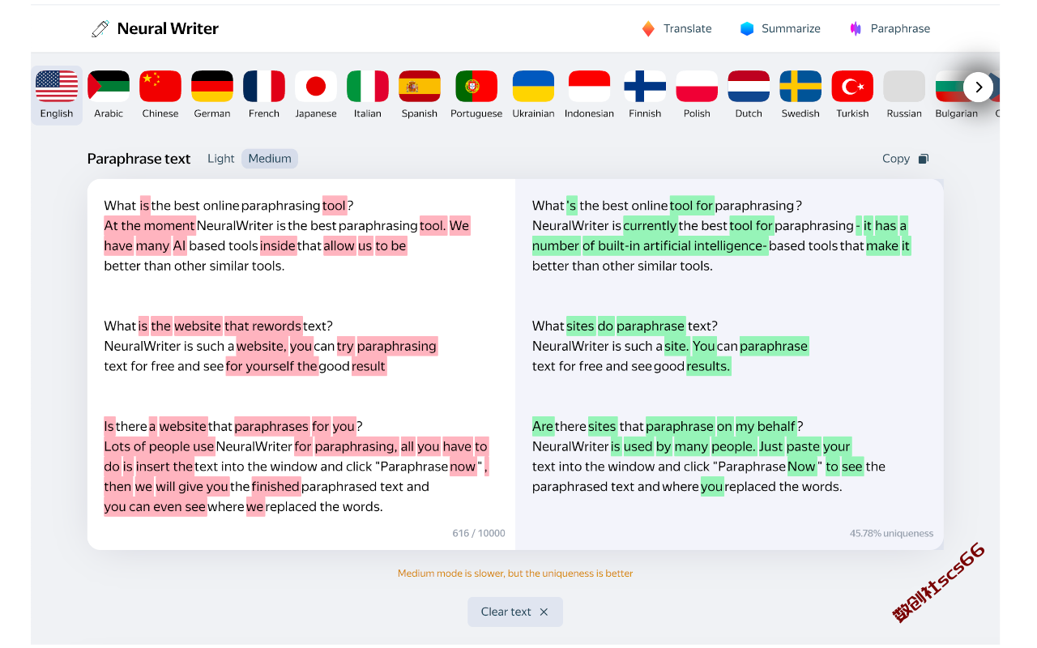This screenshot has height=648, width=1037.
Task: Click the highlighted phrase 'that rewords' in the source text
Action: [263, 326]
